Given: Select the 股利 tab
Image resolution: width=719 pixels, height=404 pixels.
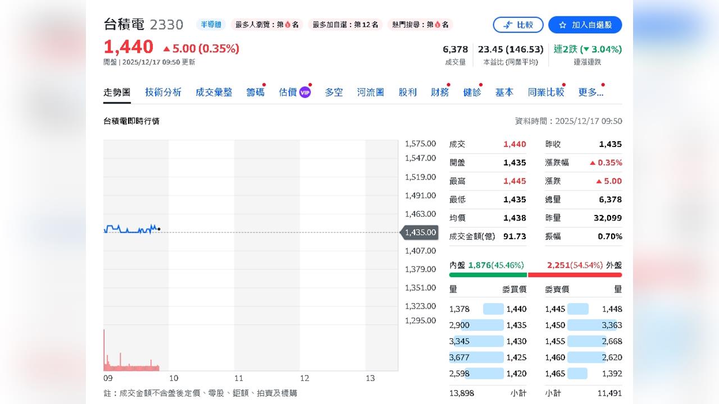Looking at the screenshot, I should tap(407, 92).
